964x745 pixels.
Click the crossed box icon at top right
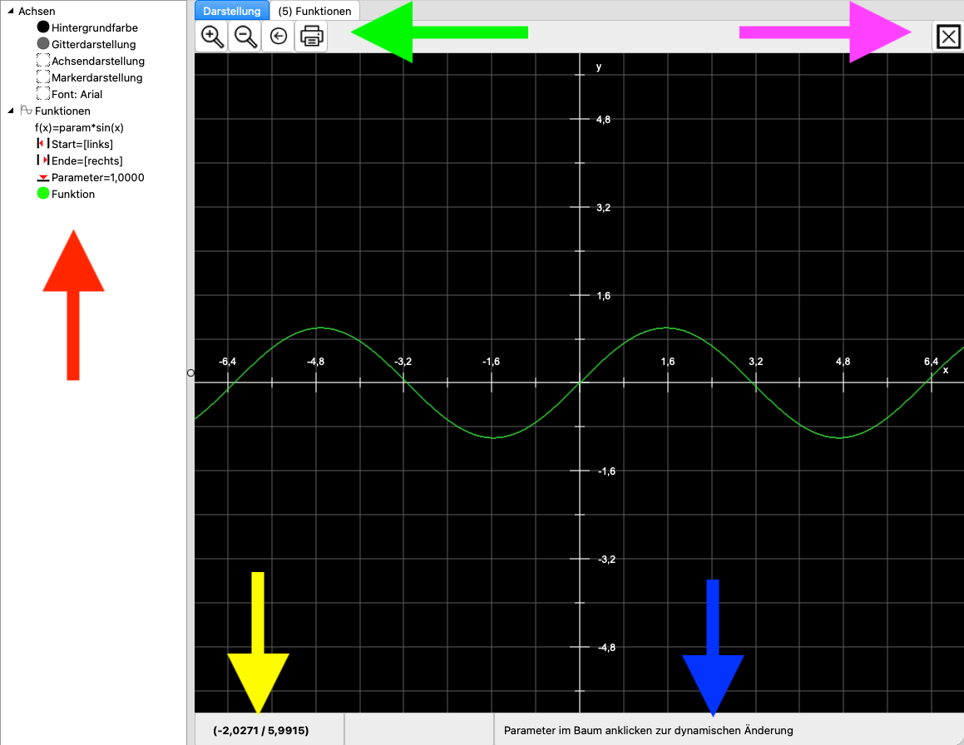948,37
